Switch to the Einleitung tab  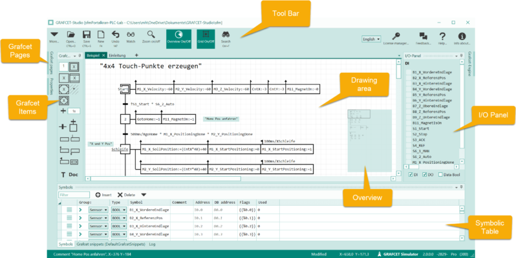tap(117, 55)
